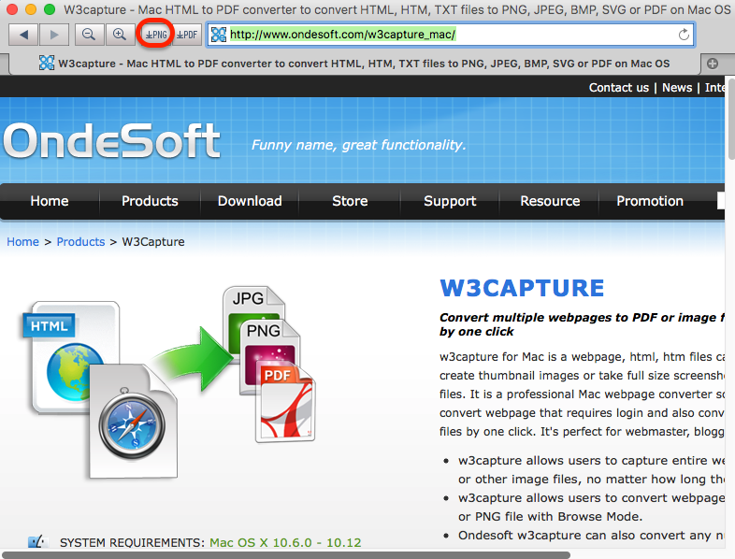Open the Download navigation menu
735x559 pixels.
tap(250, 201)
